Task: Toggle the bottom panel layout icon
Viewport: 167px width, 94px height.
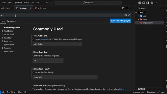Action: pos(144,3)
